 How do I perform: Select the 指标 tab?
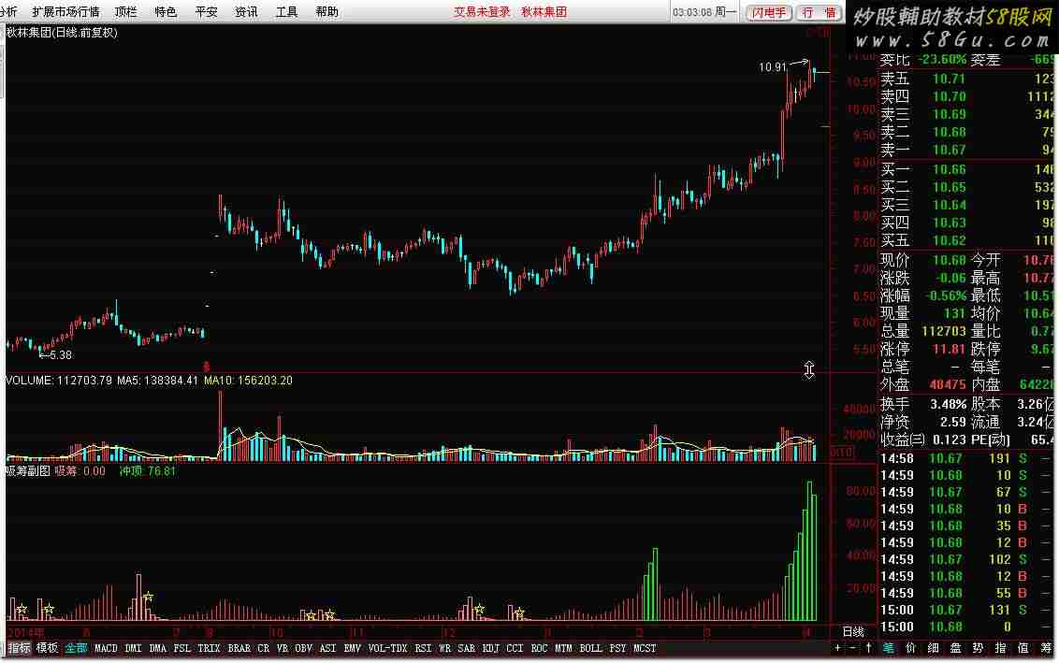pyautogui.click(x=19, y=648)
